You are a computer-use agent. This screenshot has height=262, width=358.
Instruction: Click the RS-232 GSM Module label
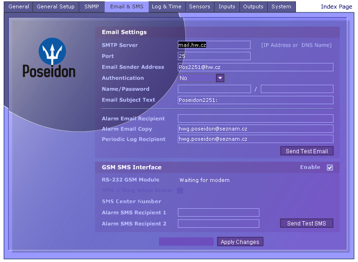pos(130,180)
